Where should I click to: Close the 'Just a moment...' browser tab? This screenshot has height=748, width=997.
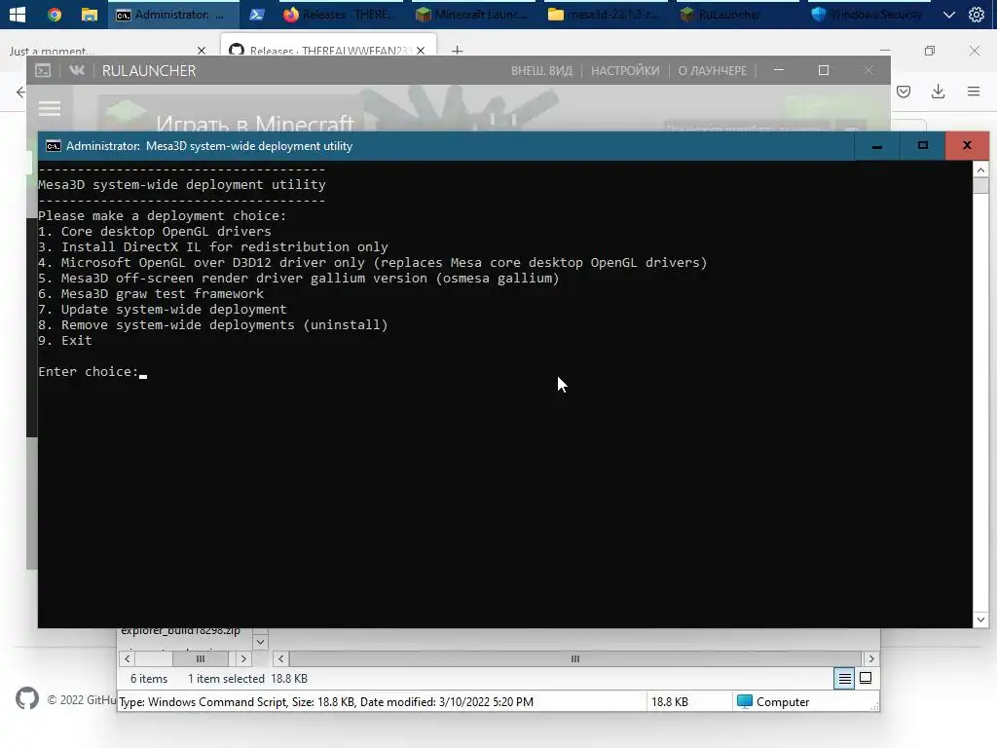tap(202, 51)
